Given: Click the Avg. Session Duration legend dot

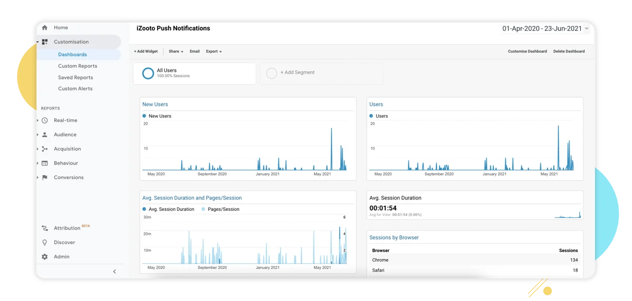Looking at the screenshot, I should 144,209.
